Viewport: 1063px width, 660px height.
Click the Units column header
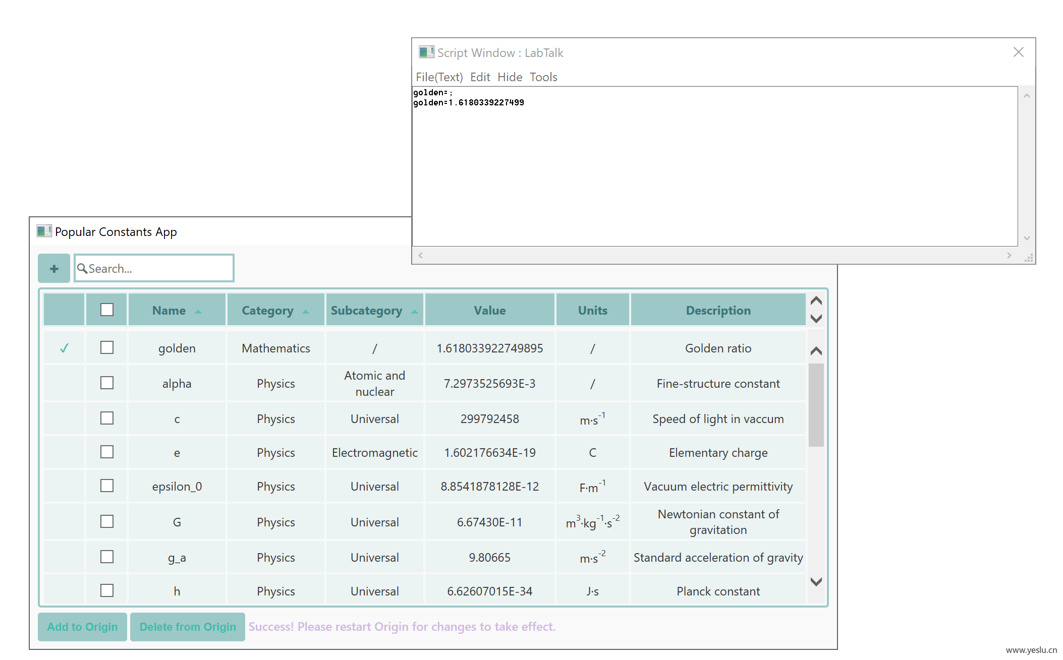tap(593, 310)
